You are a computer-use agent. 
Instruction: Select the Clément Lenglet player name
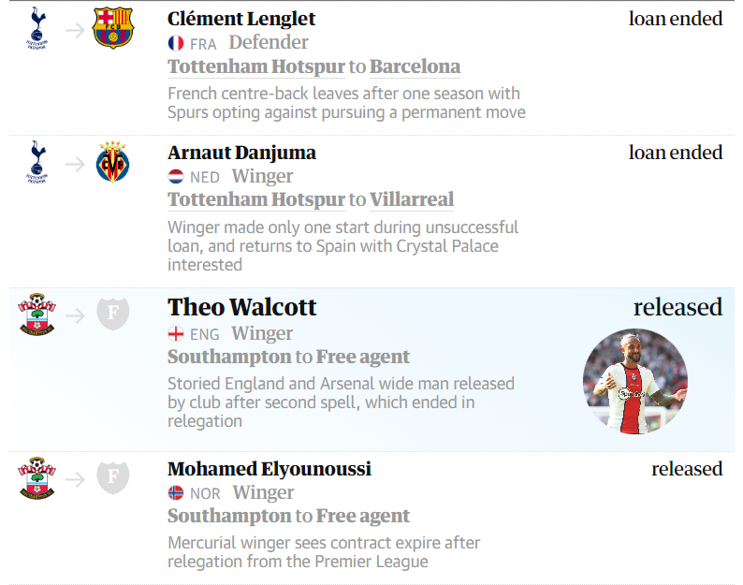pyautogui.click(x=241, y=19)
